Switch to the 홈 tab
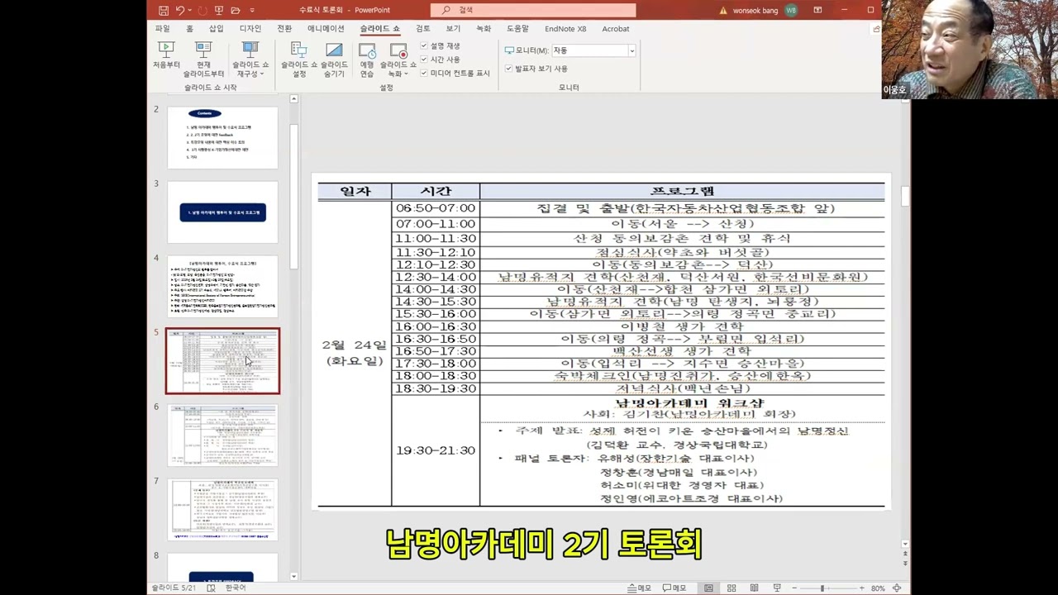1058x595 pixels. (x=190, y=29)
